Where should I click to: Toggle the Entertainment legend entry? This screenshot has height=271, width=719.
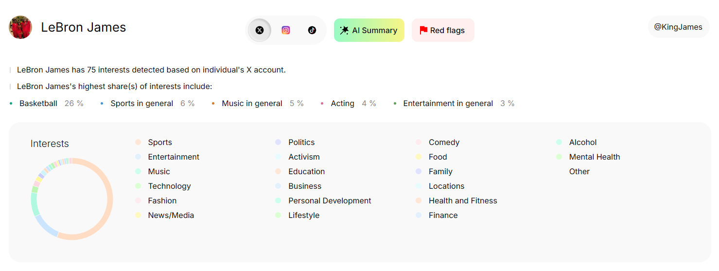pos(174,157)
